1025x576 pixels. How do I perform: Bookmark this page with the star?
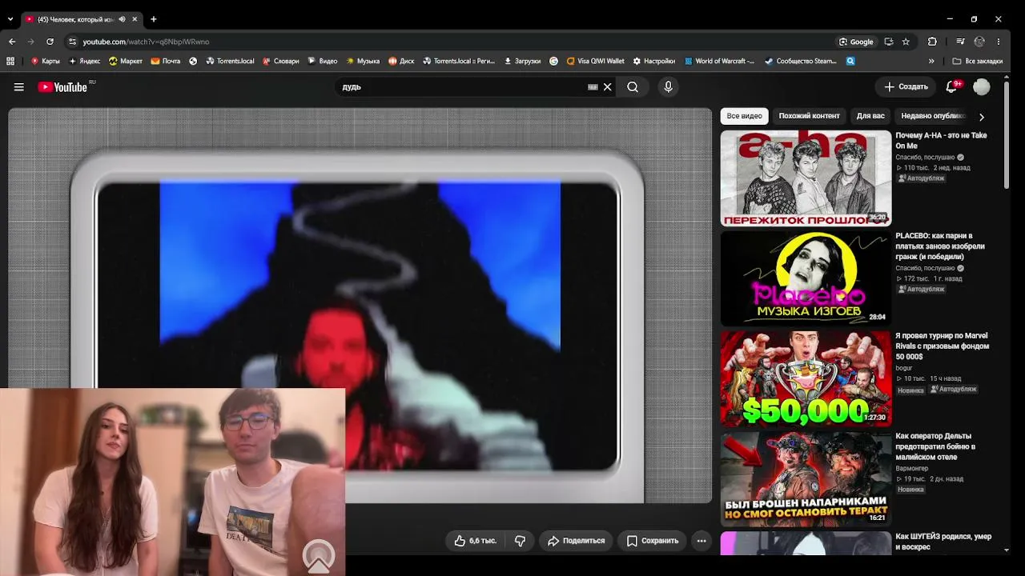point(906,42)
